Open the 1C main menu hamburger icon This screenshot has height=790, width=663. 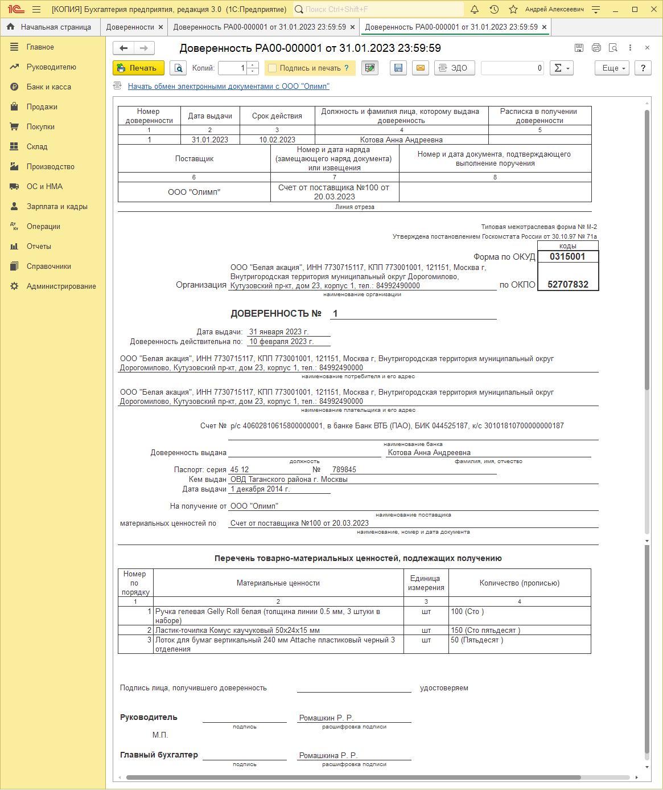coord(36,10)
